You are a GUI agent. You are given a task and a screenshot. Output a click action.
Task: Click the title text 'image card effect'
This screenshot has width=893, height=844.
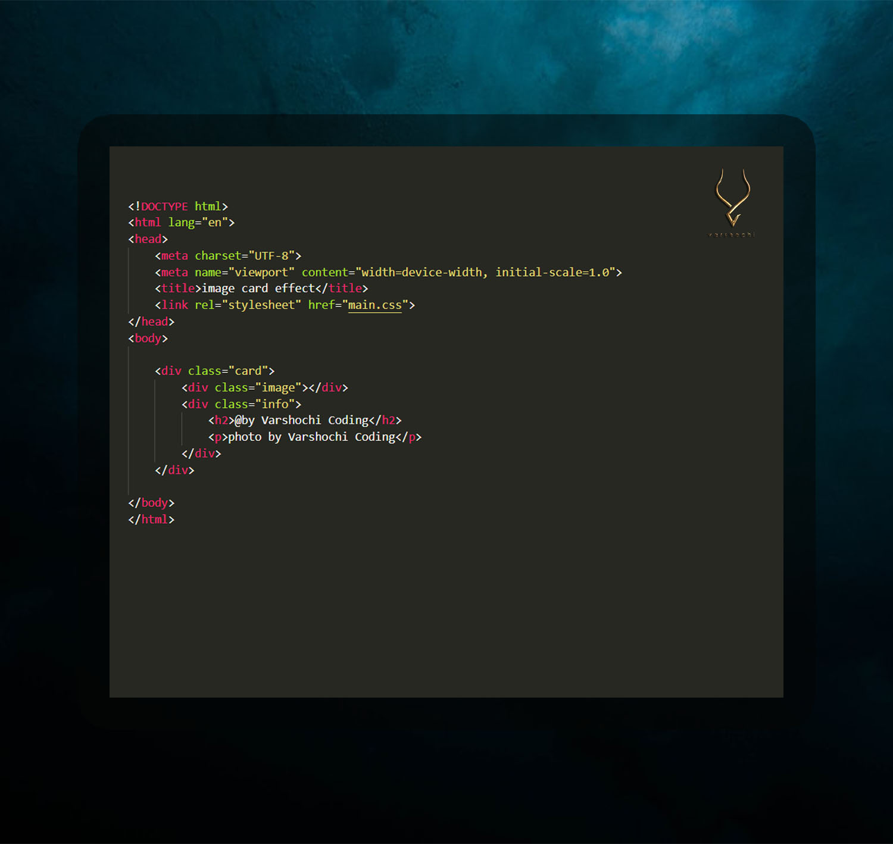click(x=256, y=288)
